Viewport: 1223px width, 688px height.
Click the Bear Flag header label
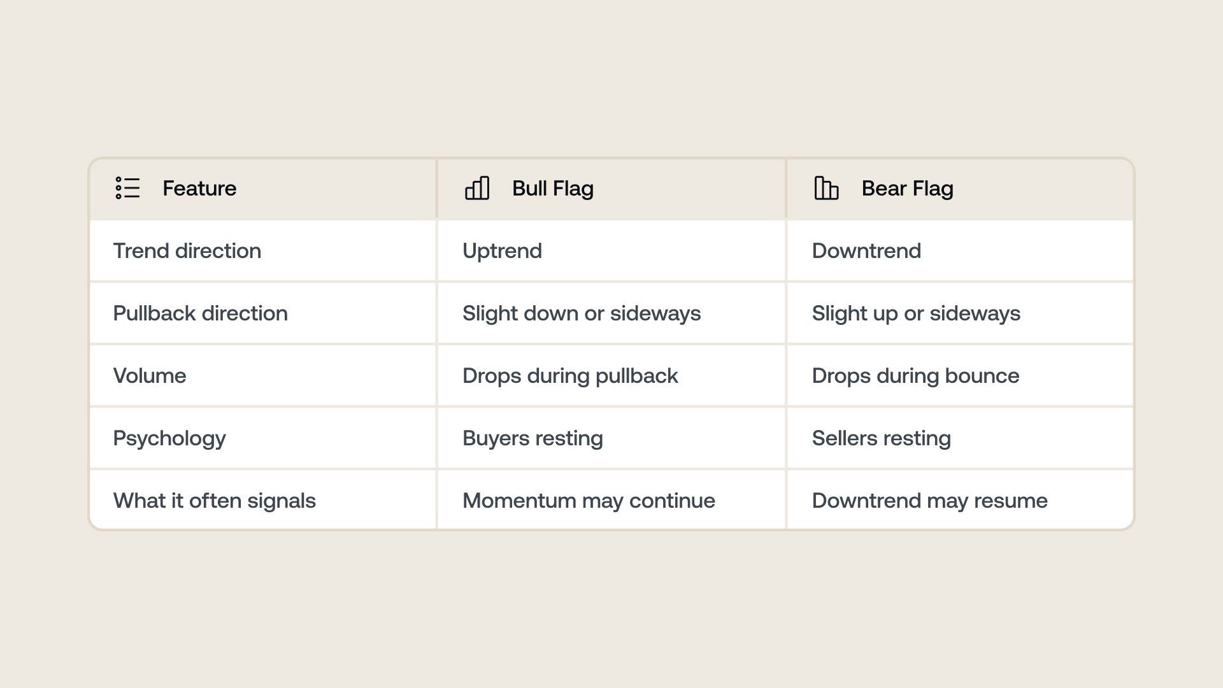907,188
